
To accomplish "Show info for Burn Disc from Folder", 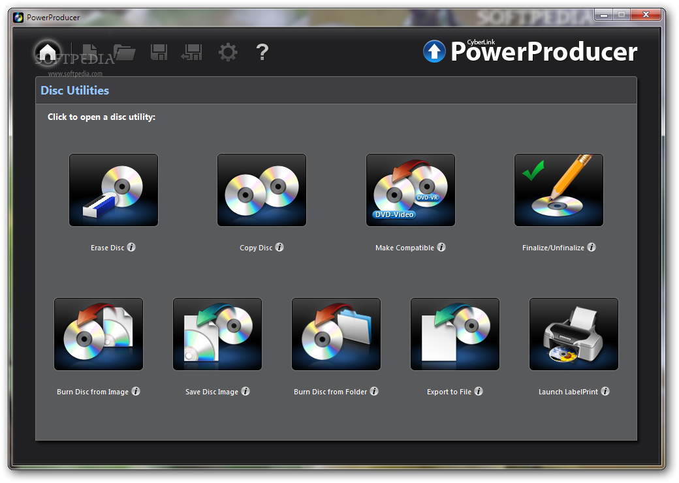I will pos(374,391).
